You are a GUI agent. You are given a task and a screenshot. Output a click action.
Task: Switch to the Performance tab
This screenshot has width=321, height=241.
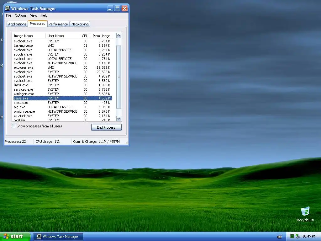(x=58, y=24)
